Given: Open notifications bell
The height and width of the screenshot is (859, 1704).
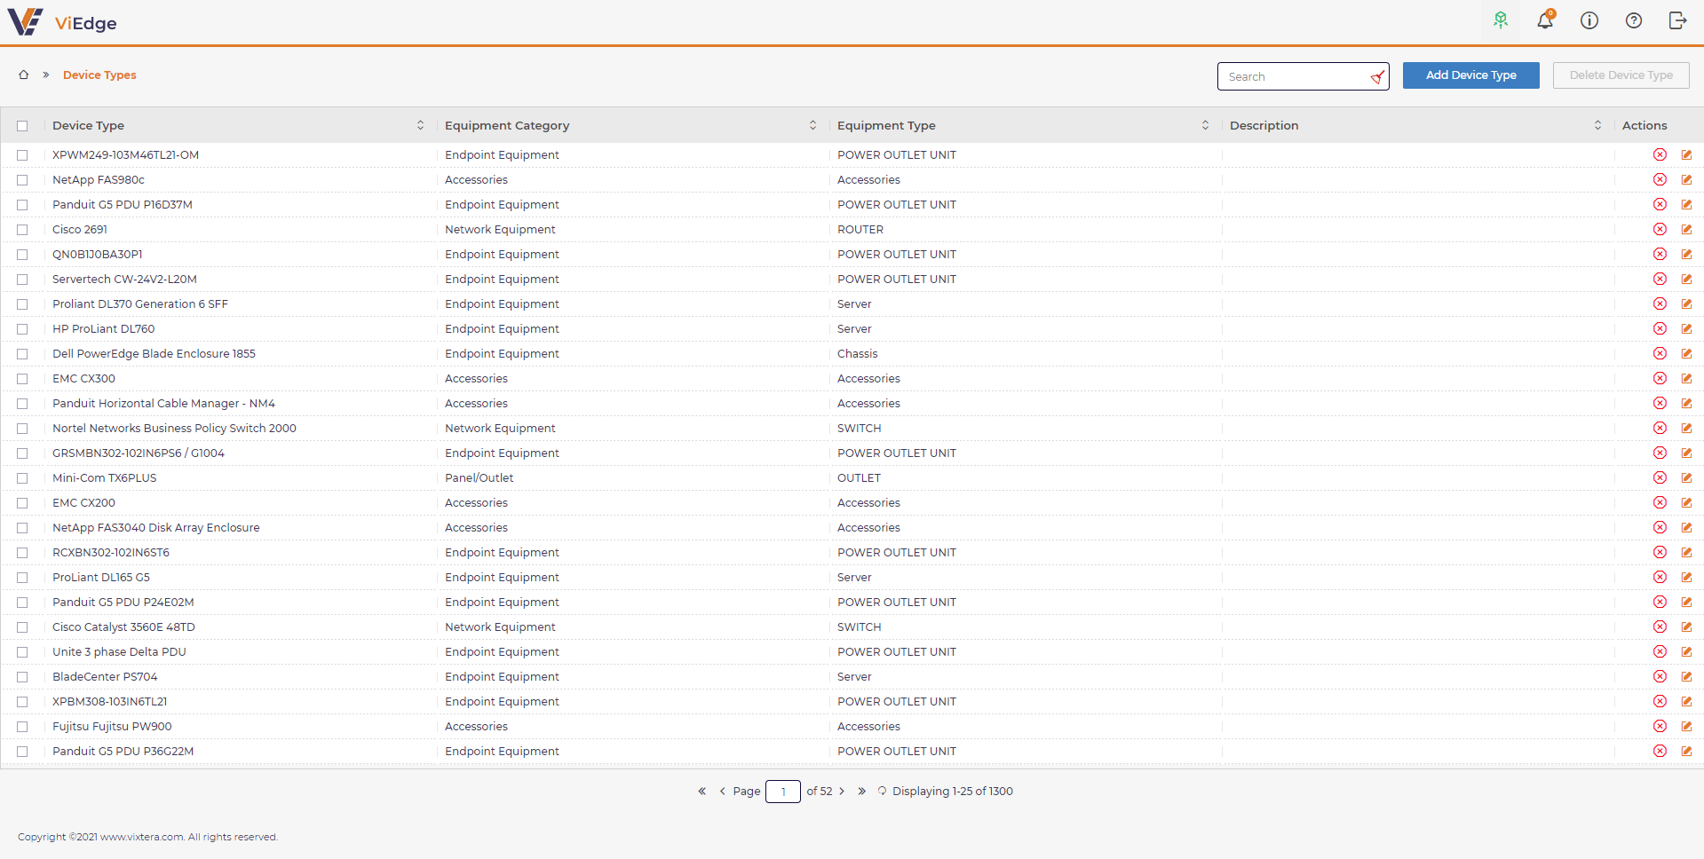Looking at the screenshot, I should pos(1545,20).
